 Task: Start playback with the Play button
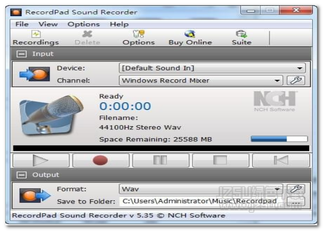coord(41,160)
